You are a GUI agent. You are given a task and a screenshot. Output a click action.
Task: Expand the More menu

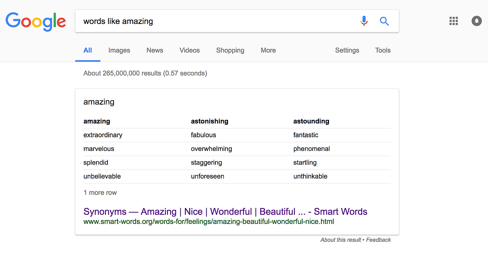point(268,50)
